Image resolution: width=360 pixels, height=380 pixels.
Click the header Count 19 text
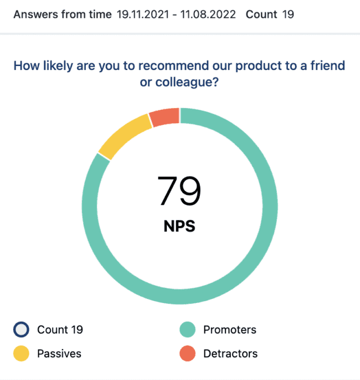point(270,14)
